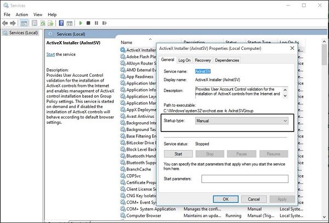Switch to the Recovery tab
This screenshot has width=329, height=223.
203,60
